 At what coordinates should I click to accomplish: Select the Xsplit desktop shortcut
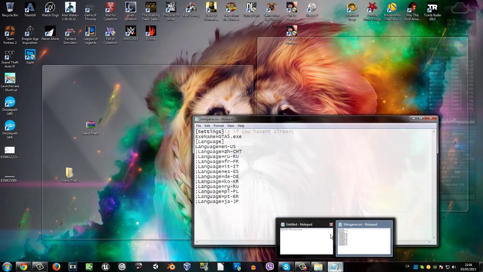(x=30, y=57)
